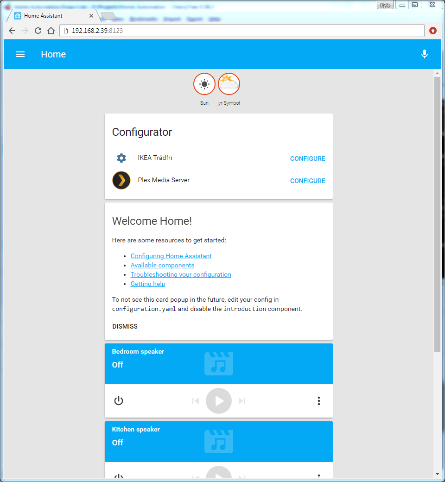This screenshot has height=482, width=445.
Task: Go to previous track on Bedroom speaker
Action: click(x=196, y=401)
